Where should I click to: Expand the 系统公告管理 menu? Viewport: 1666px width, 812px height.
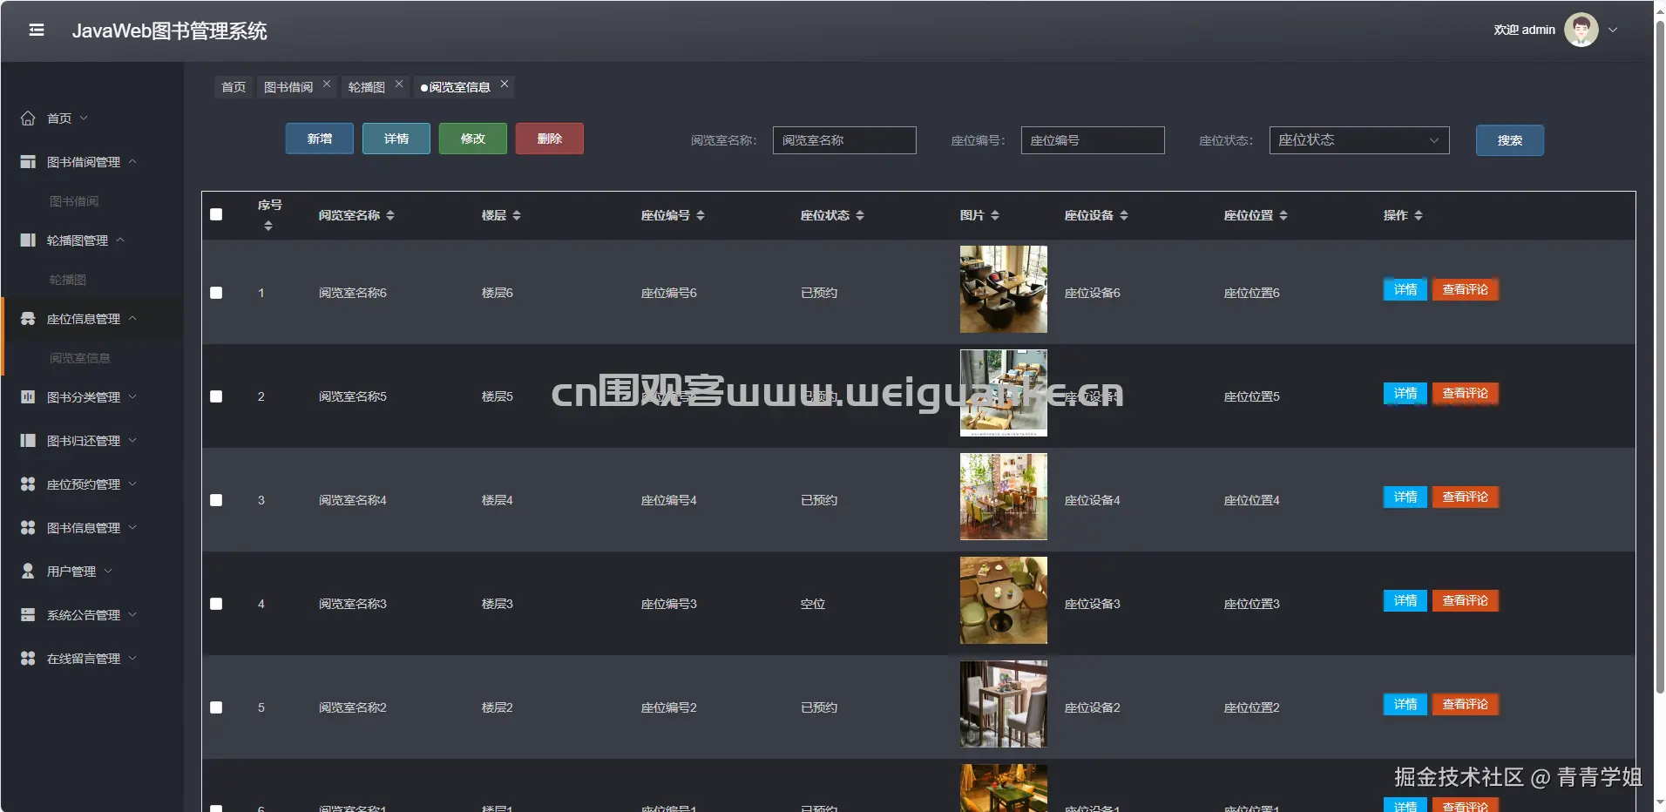click(132, 614)
